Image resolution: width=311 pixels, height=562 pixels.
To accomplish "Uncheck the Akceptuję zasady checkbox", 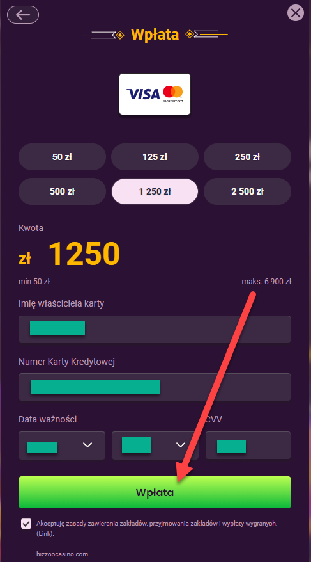I will (26, 524).
